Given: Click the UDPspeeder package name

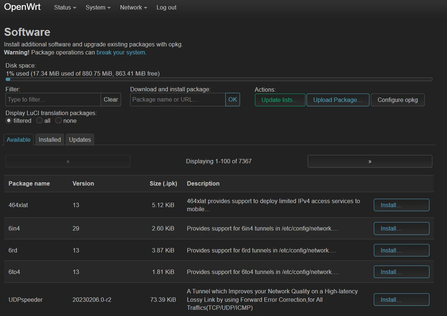Looking at the screenshot, I should [26, 300].
